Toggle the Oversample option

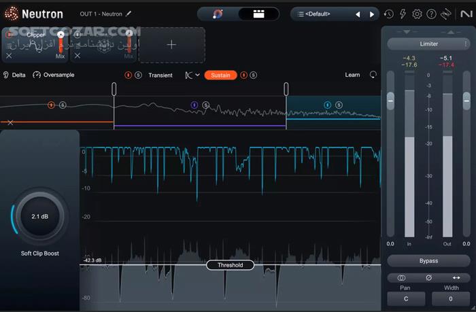point(53,75)
